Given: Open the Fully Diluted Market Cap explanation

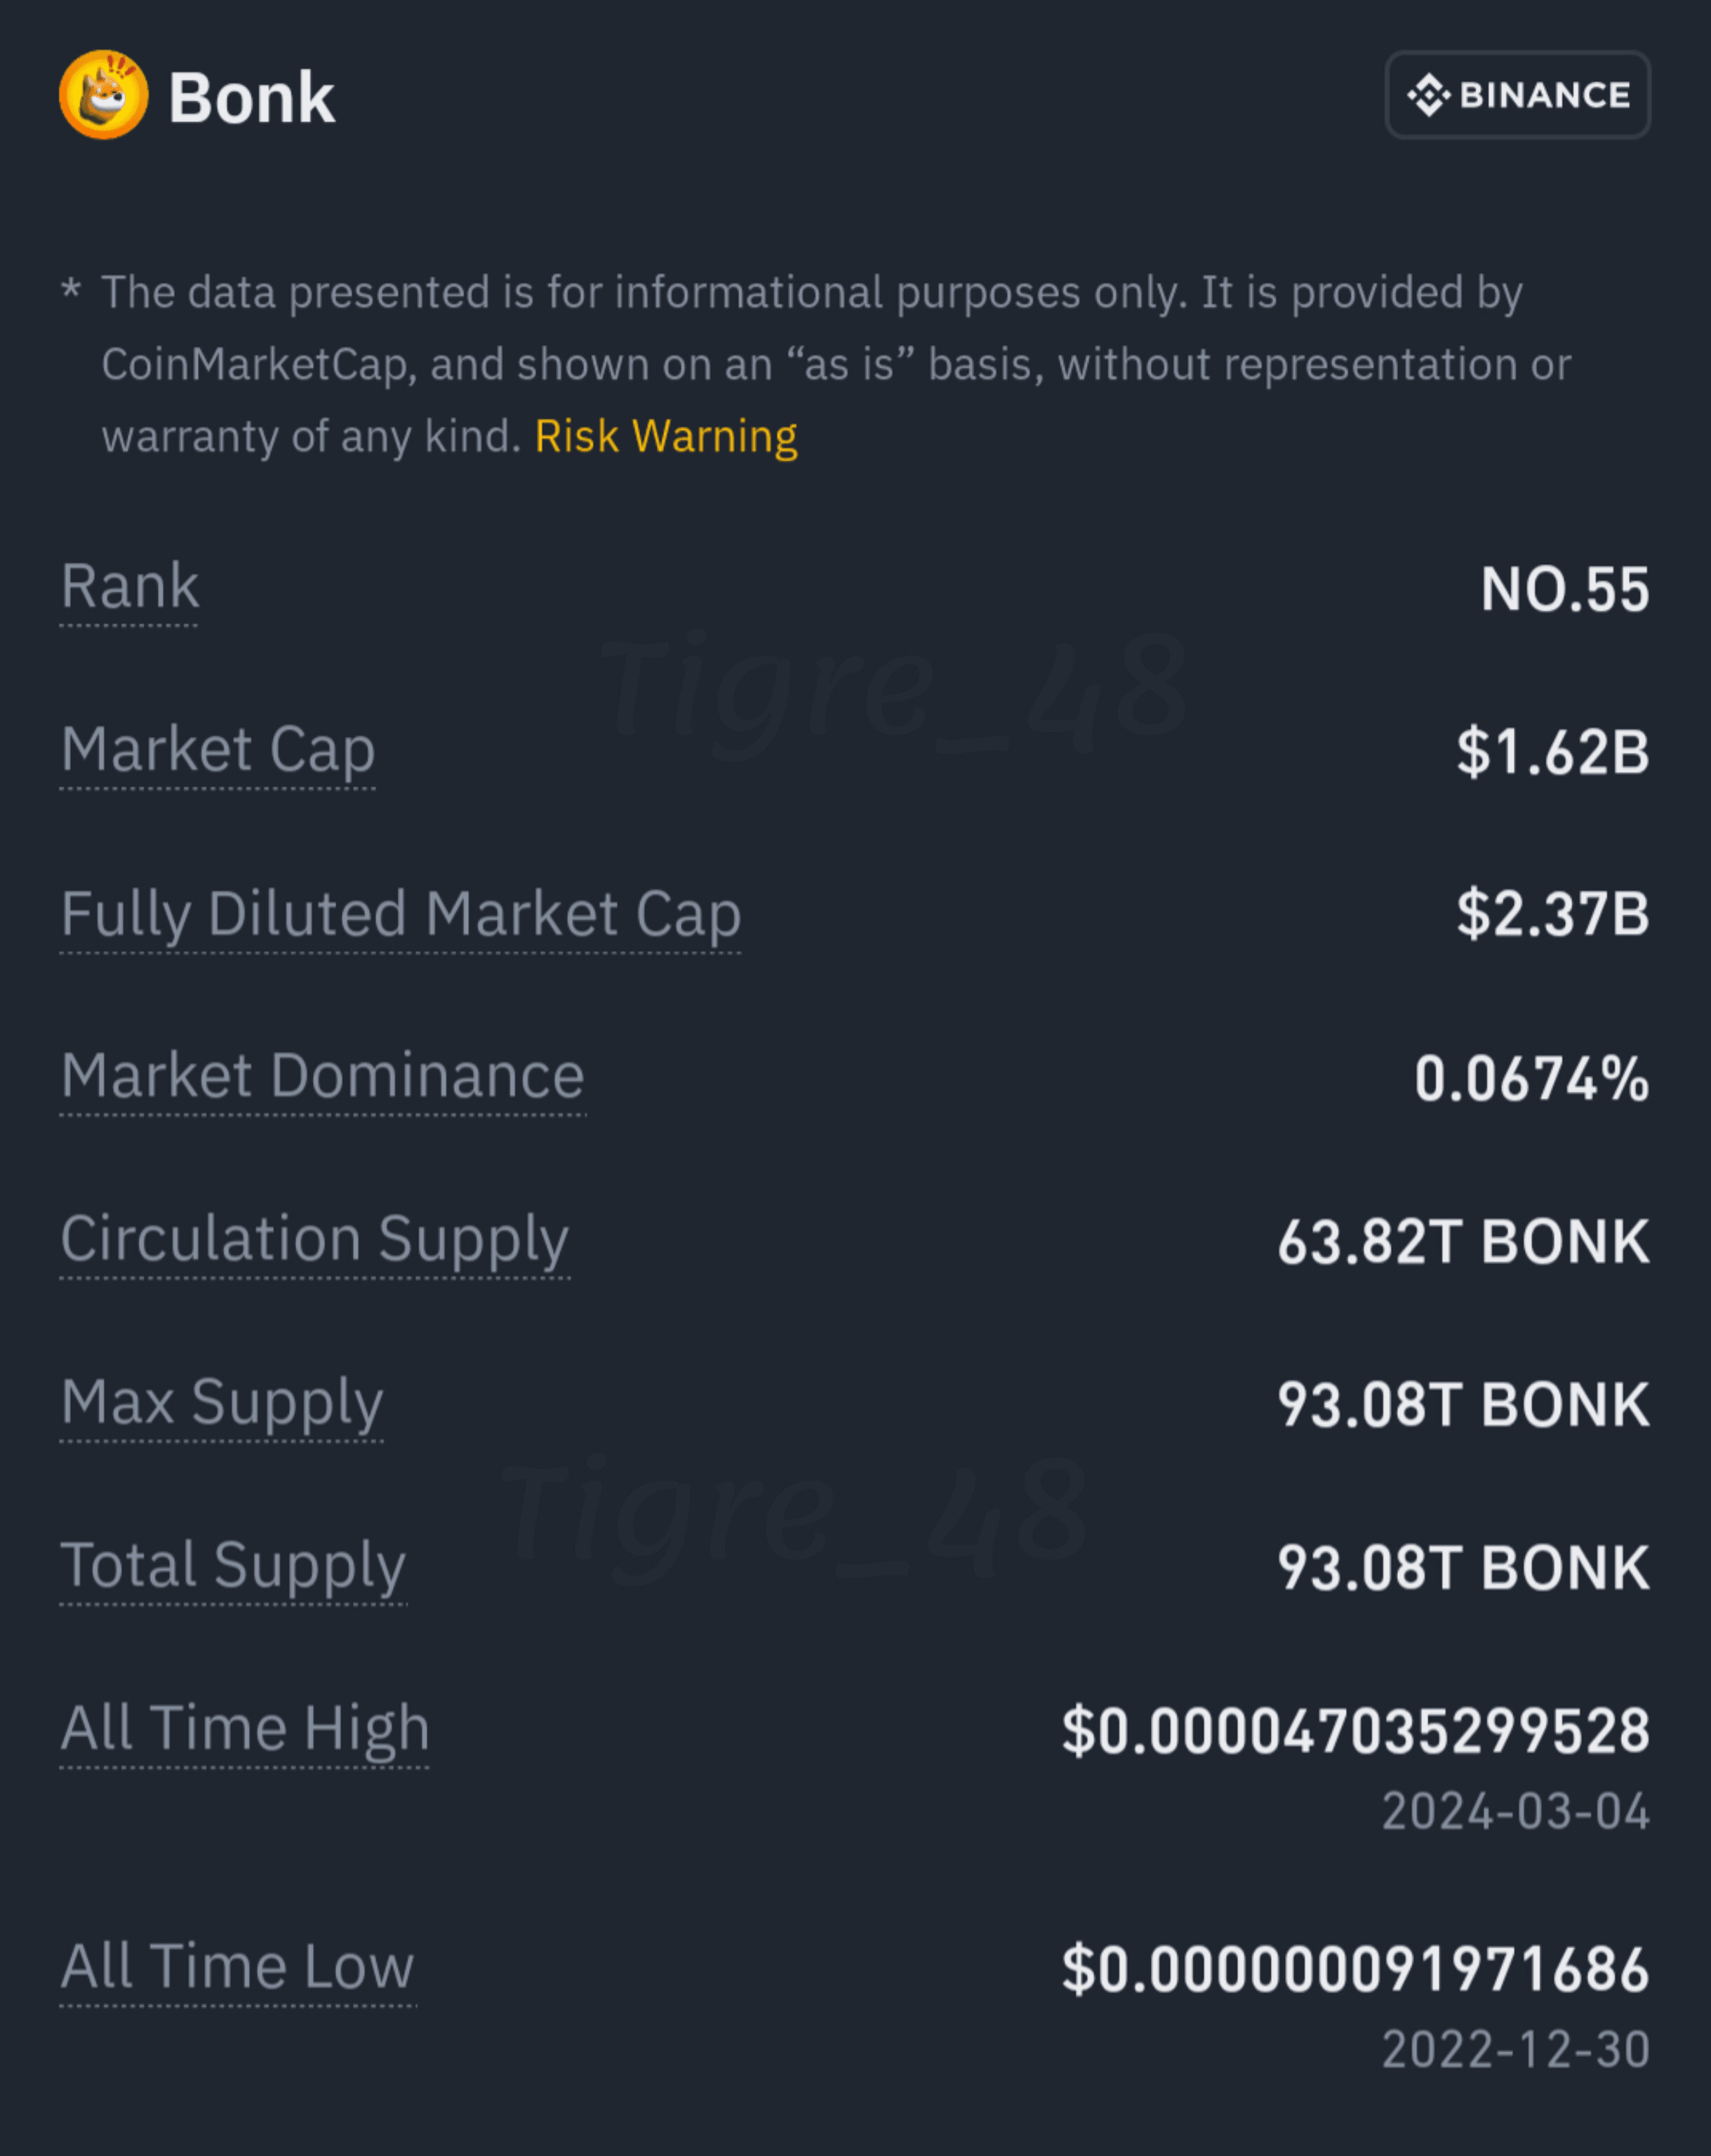Looking at the screenshot, I should tap(401, 914).
